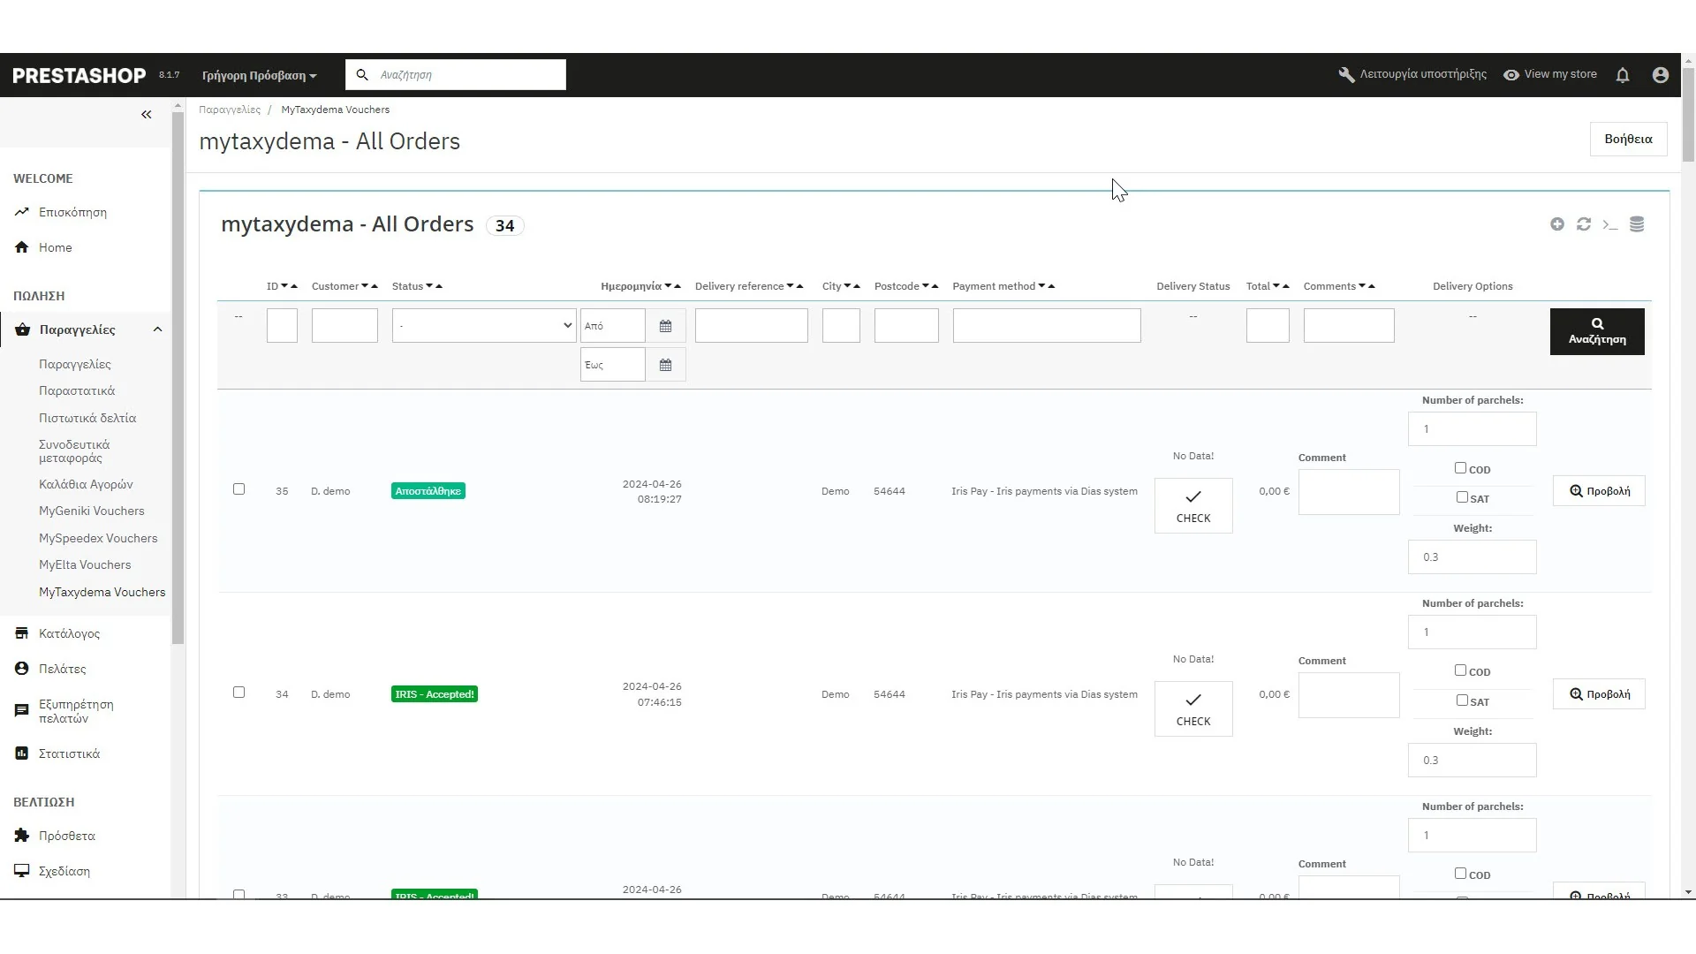Open the notifications bell

[x=1623, y=75]
